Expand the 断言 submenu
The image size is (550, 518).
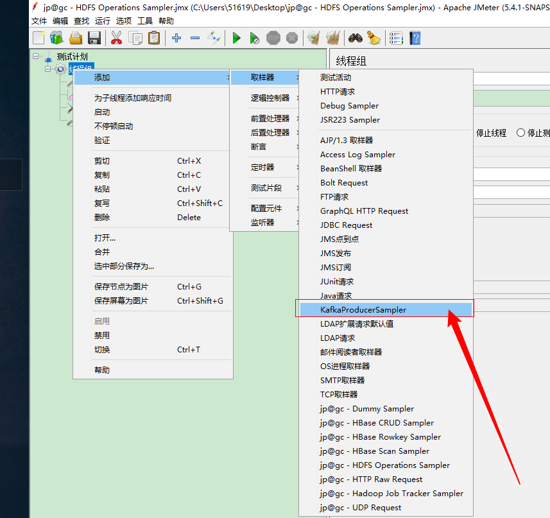point(265,146)
